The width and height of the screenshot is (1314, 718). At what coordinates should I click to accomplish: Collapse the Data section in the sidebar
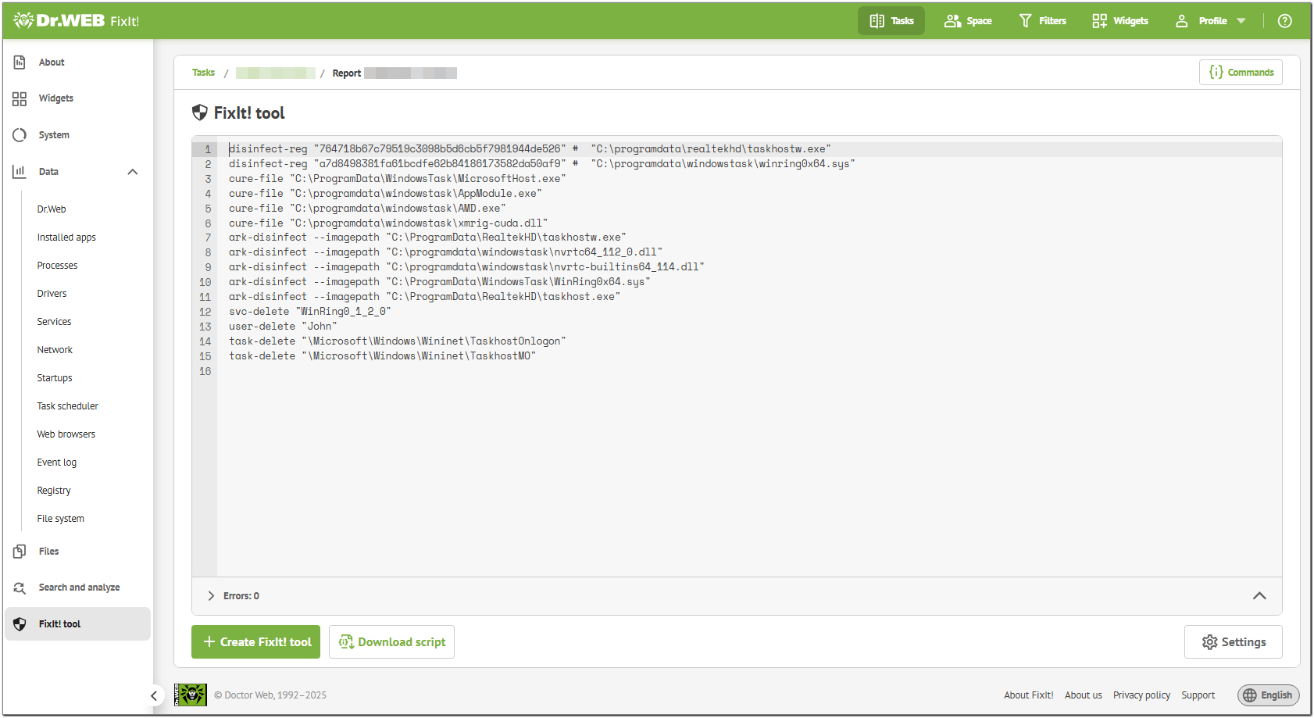point(132,171)
